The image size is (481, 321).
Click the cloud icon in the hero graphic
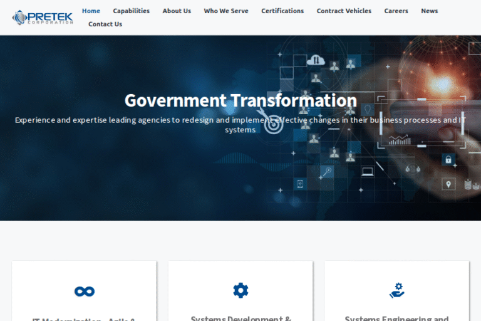click(x=316, y=60)
